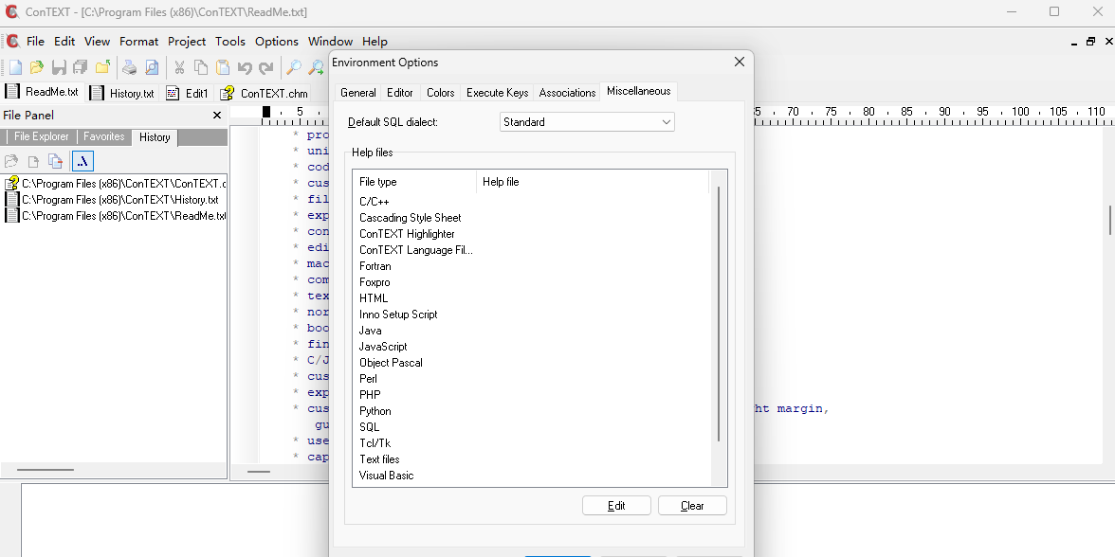1115x557 pixels.
Task: Open the Edit menu
Action: [x=64, y=42]
